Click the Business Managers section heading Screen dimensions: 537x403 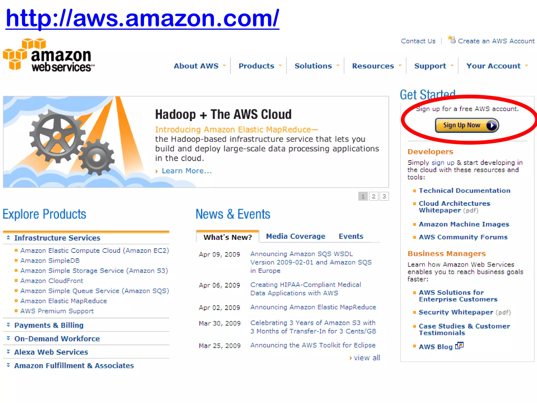click(447, 254)
